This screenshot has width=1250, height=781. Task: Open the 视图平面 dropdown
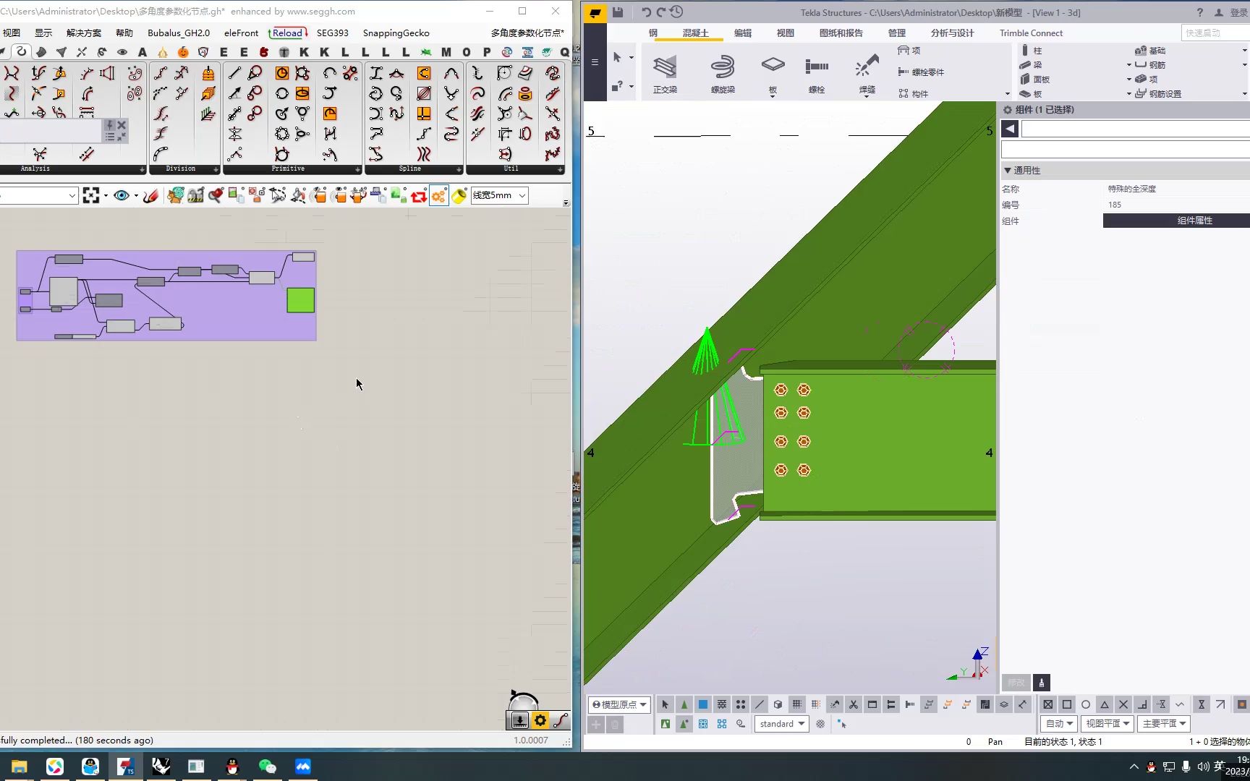(x=1107, y=724)
